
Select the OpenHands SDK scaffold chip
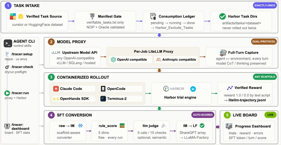pos(74,99)
